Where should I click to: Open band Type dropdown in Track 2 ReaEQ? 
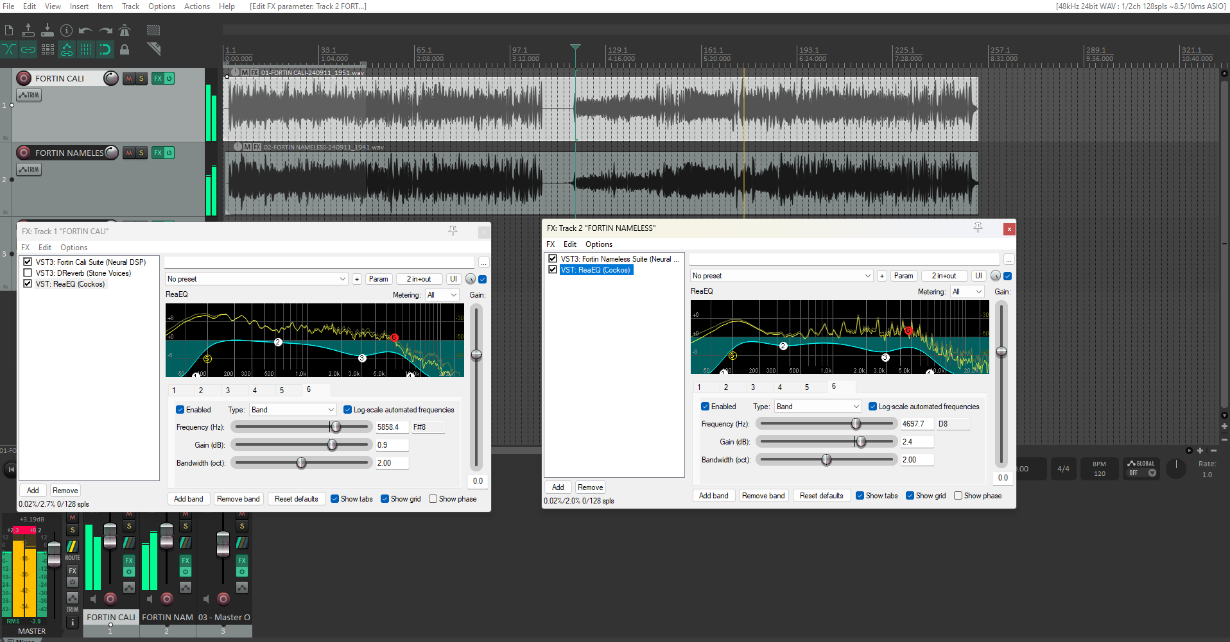pos(819,407)
